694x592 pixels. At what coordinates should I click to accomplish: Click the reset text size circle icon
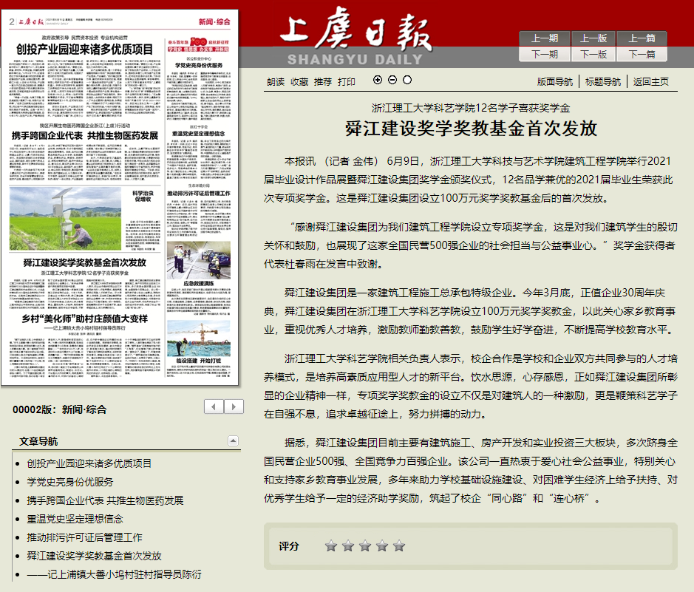coord(407,80)
